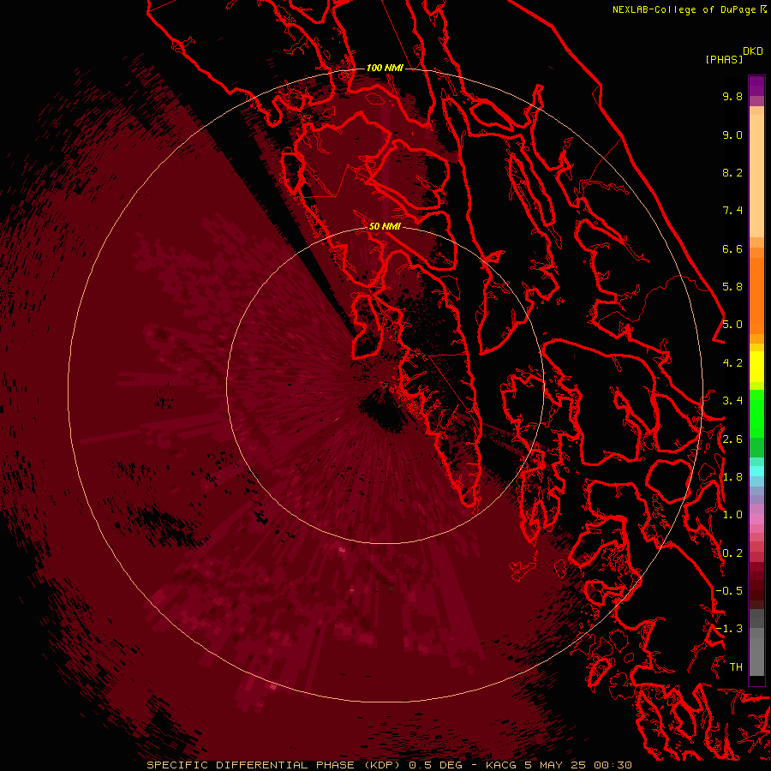Select the 3.4 scale label
771x771 pixels.
pyautogui.click(x=732, y=401)
